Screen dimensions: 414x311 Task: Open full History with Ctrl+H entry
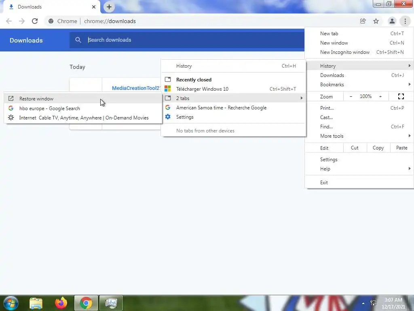(233, 66)
